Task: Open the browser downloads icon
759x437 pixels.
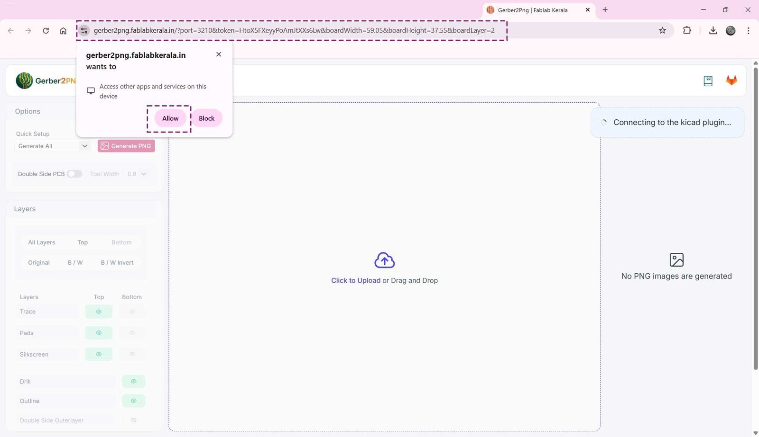Action: tap(713, 30)
